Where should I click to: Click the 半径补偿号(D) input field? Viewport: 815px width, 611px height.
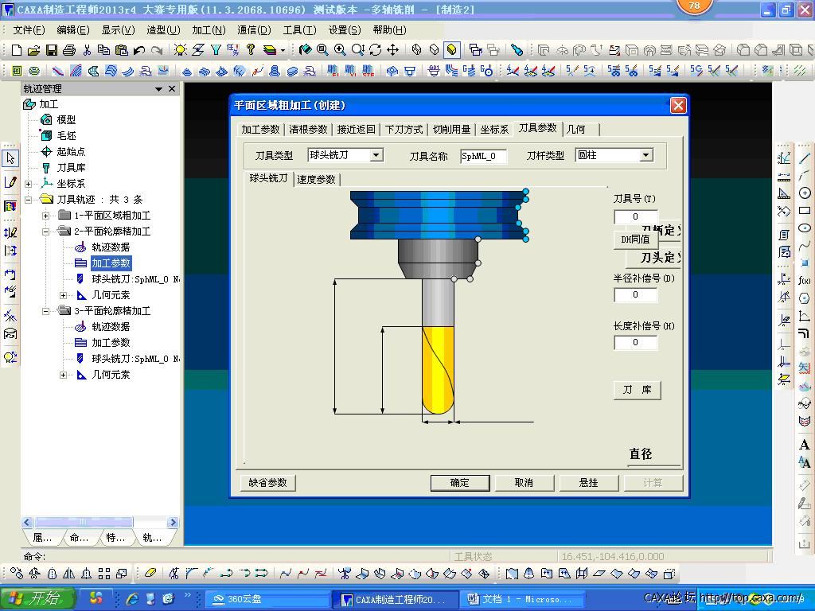[635, 294]
